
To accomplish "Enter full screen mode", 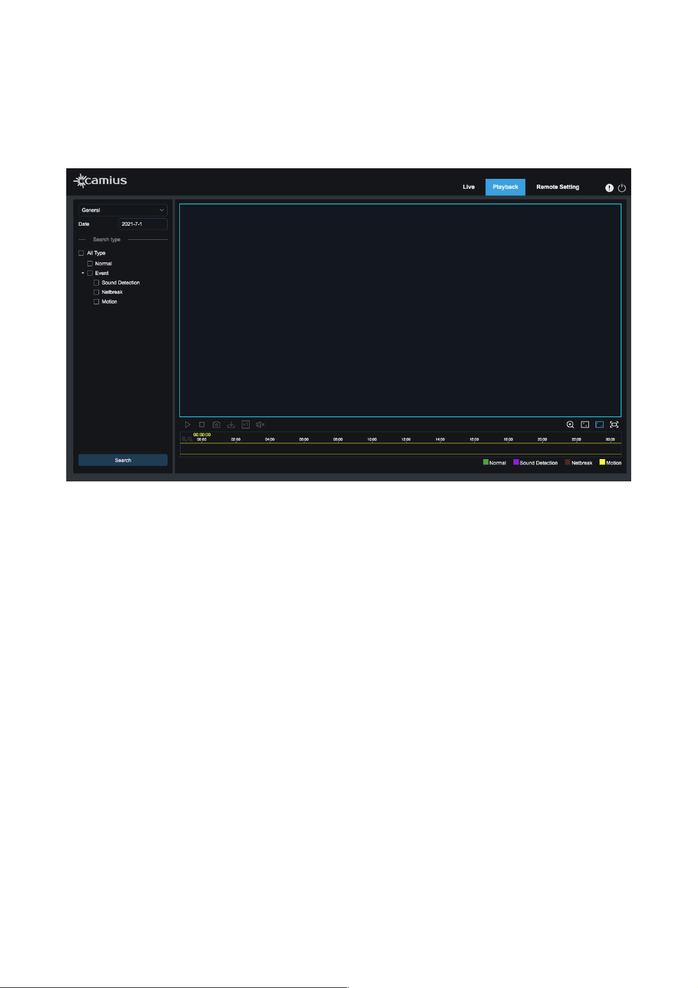I will (614, 425).
